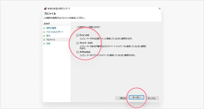Click green bullet beside プロトコルおよびポート
204x109 pixels.
click(44, 32)
